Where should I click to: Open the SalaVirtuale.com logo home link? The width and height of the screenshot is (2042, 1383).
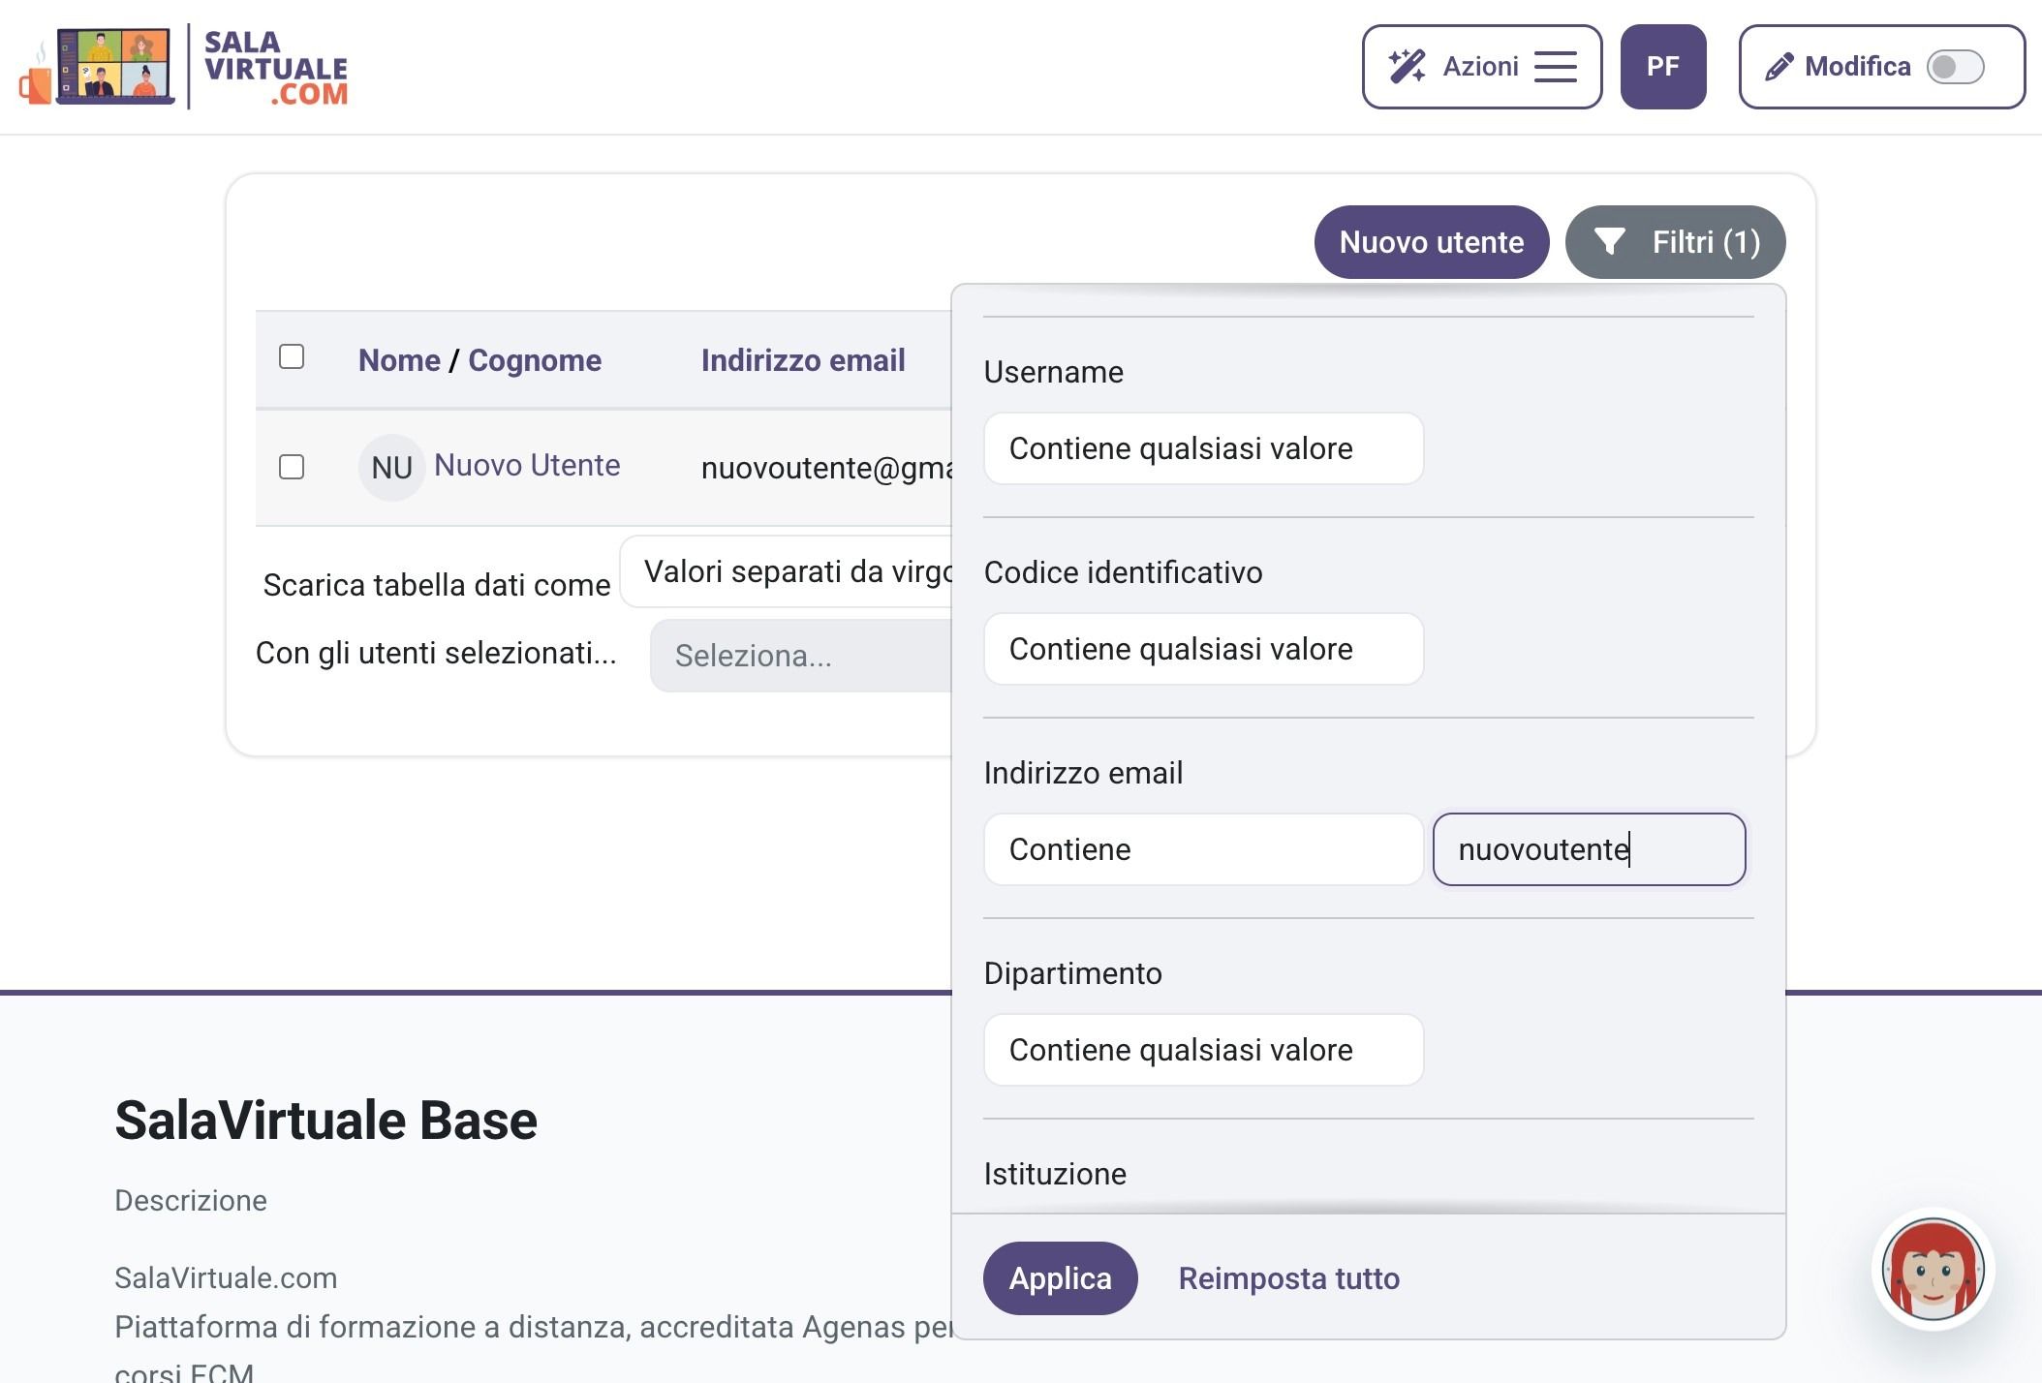pos(183,66)
